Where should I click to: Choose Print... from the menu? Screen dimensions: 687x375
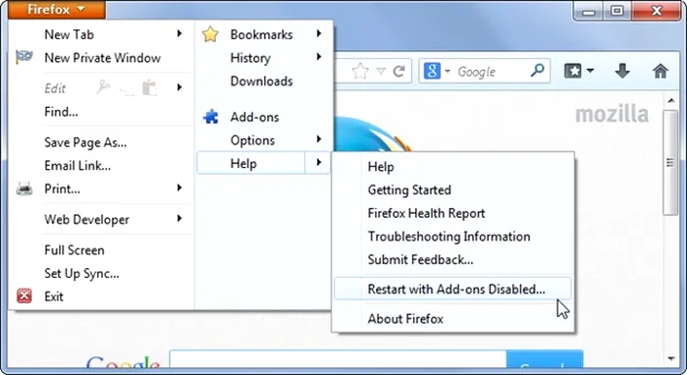[x=62, y=188]
